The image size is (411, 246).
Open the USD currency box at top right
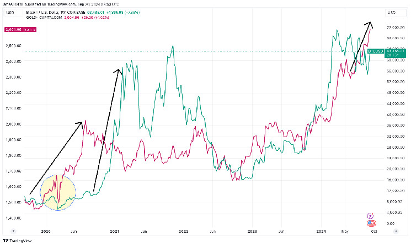394,12
